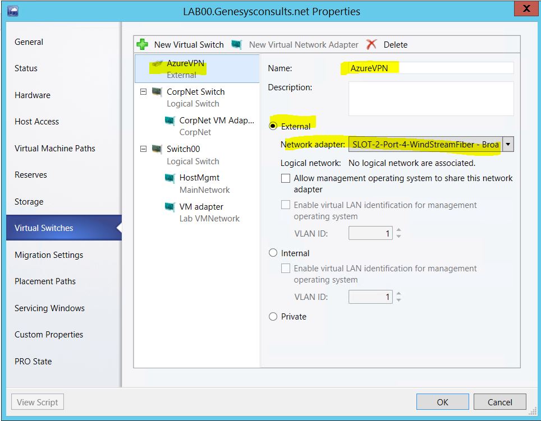Click the New Virtual Network Adapter icon

pos(237,44)
